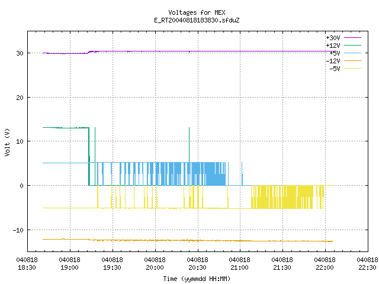Click the dense blue +5V block near 20:40

coord(215,174)
